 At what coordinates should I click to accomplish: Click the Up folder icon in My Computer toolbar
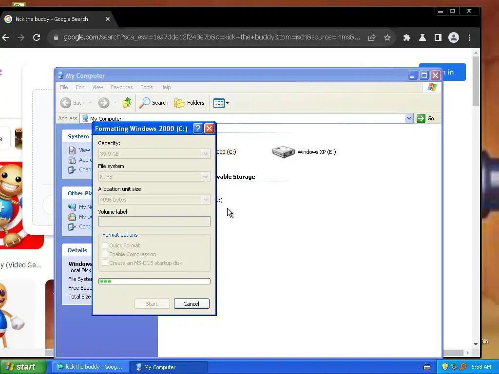127,103
